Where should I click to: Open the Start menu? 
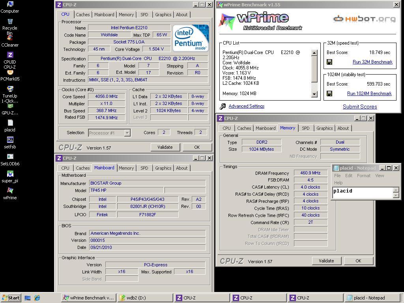pyautogui.click(x=11, y=298)
